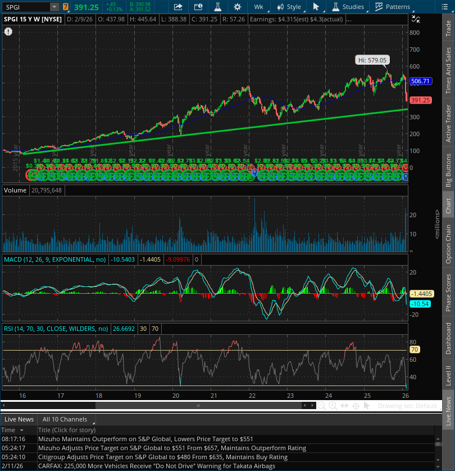455x471 pixels.
Task: Click the zoom out magnifier icon
Action: tap(321, 406)
